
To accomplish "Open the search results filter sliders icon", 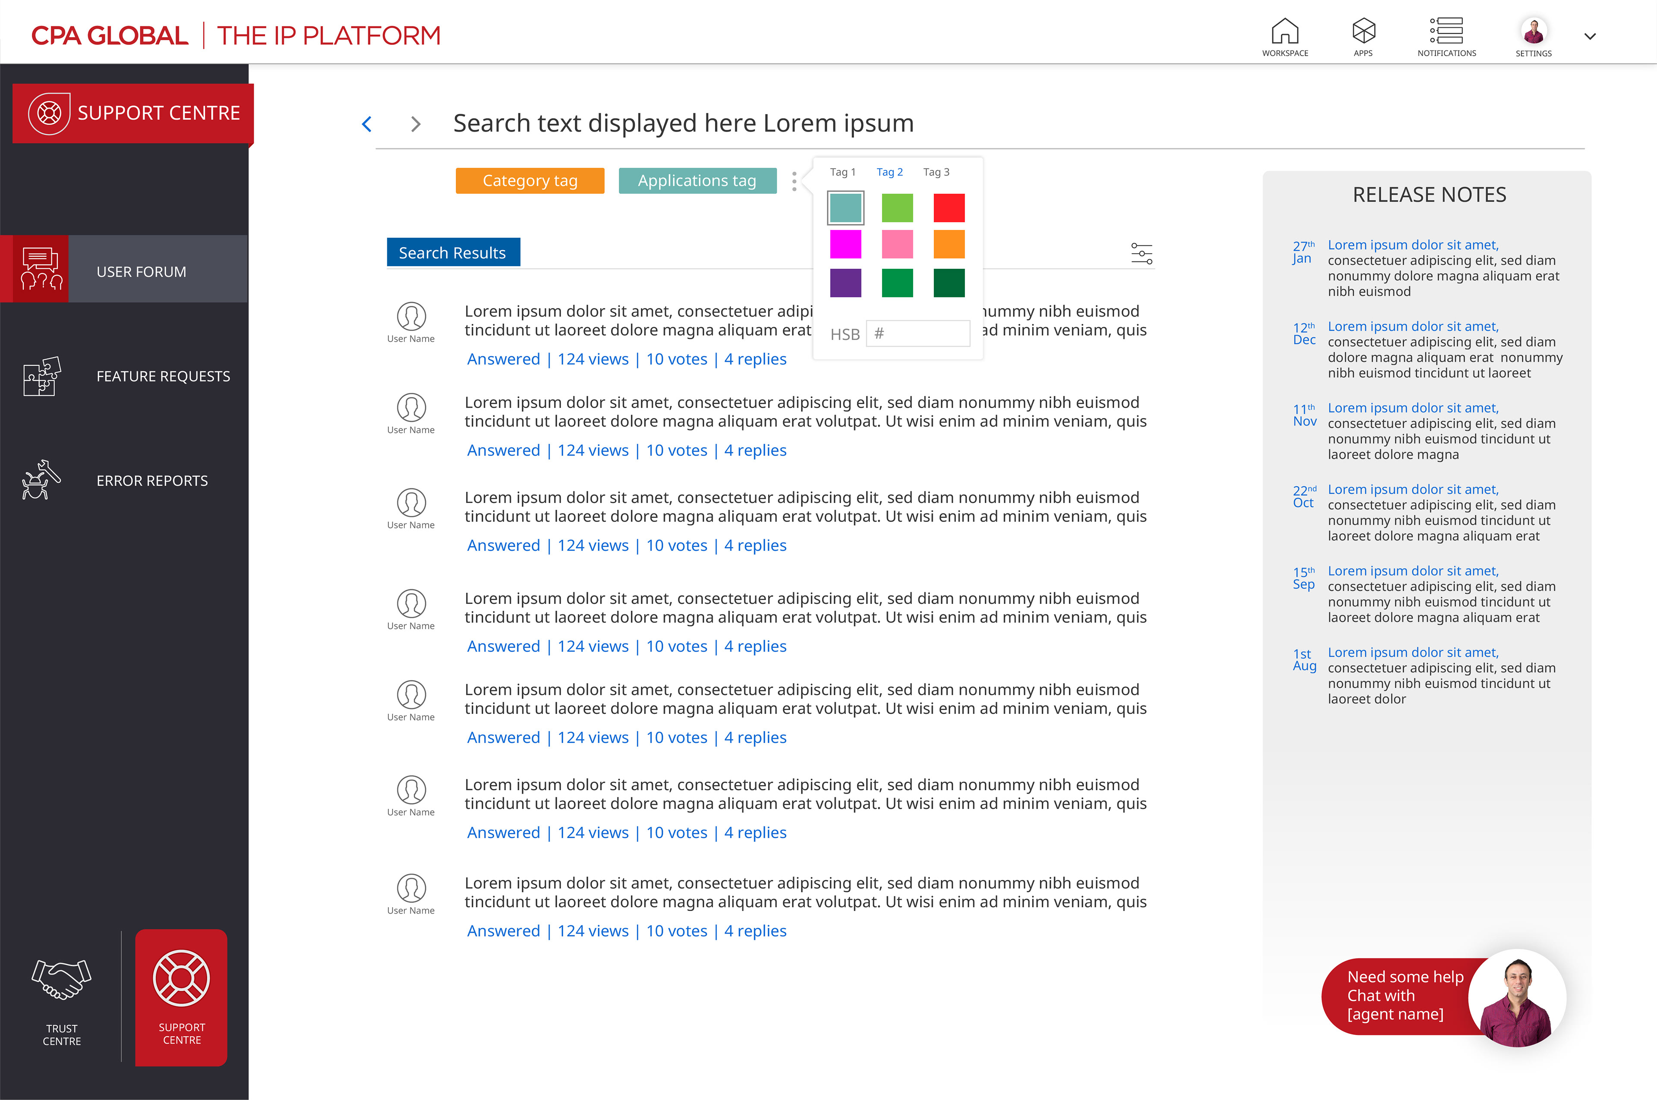I will 1141,253.
